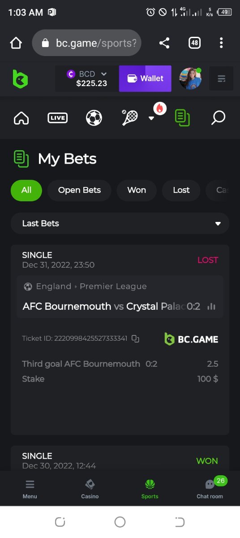Expand the sports list arrow near fire badge
The image size is (240, 538).
tap(151, 118)
